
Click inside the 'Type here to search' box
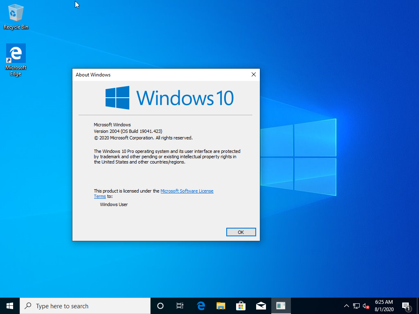click(86, 306)
